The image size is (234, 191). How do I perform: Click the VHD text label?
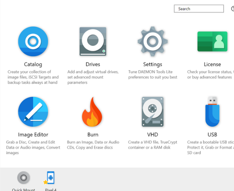pos(153,135)
